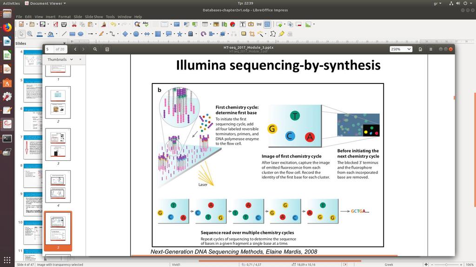Click the Print icon in Impress toolbar
Screen dimensions: 476x267
64,24
